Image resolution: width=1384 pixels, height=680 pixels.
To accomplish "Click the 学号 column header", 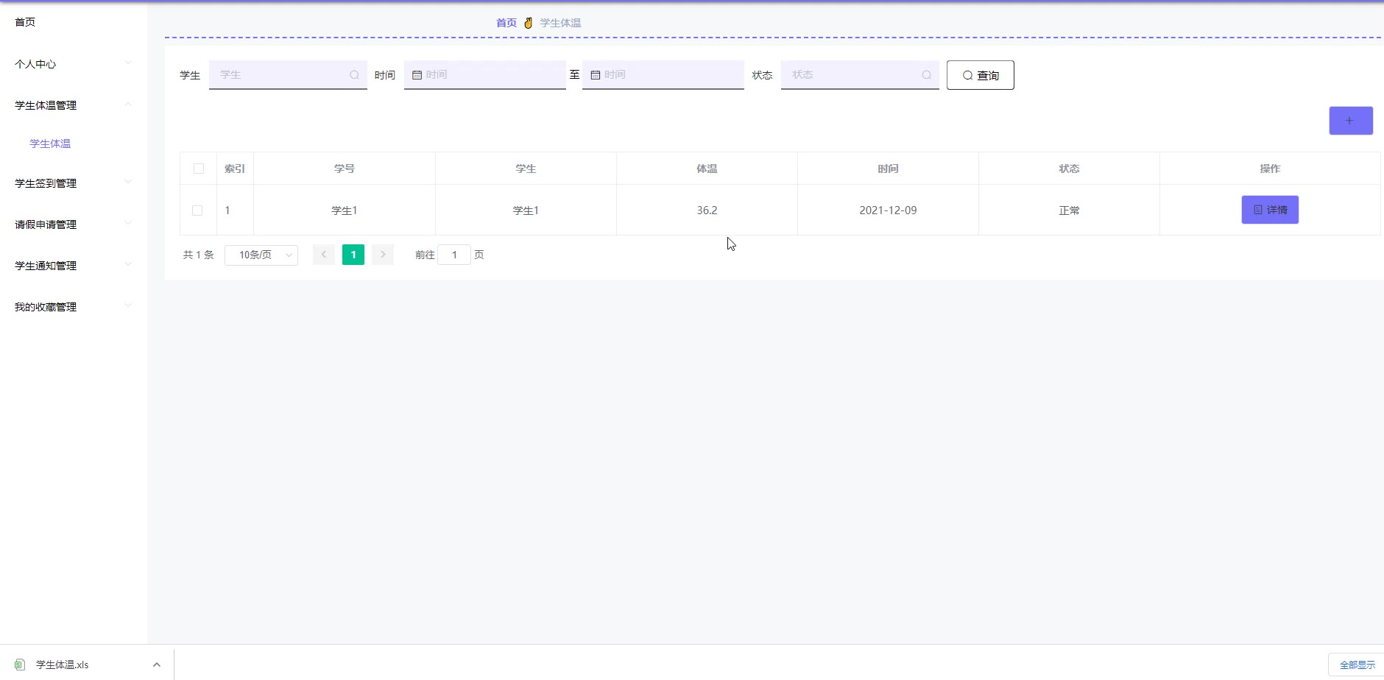I will coord(345,169).
